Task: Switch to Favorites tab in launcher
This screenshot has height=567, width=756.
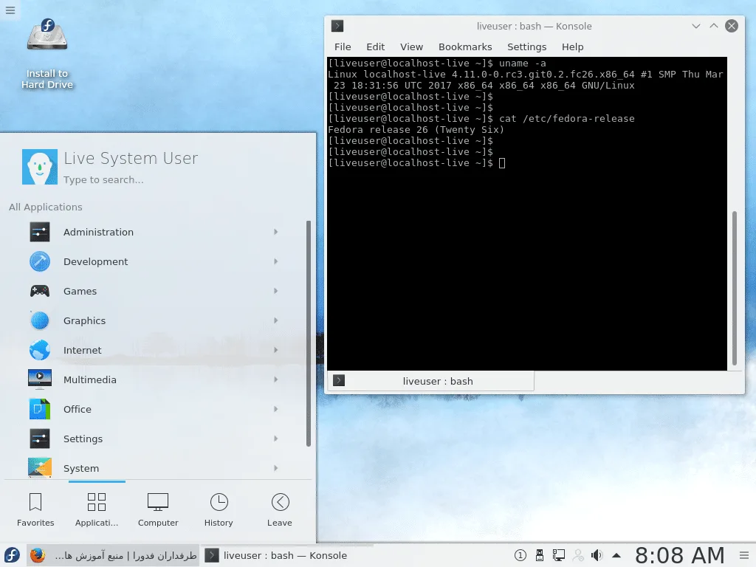Action: [x=35, y=510]
